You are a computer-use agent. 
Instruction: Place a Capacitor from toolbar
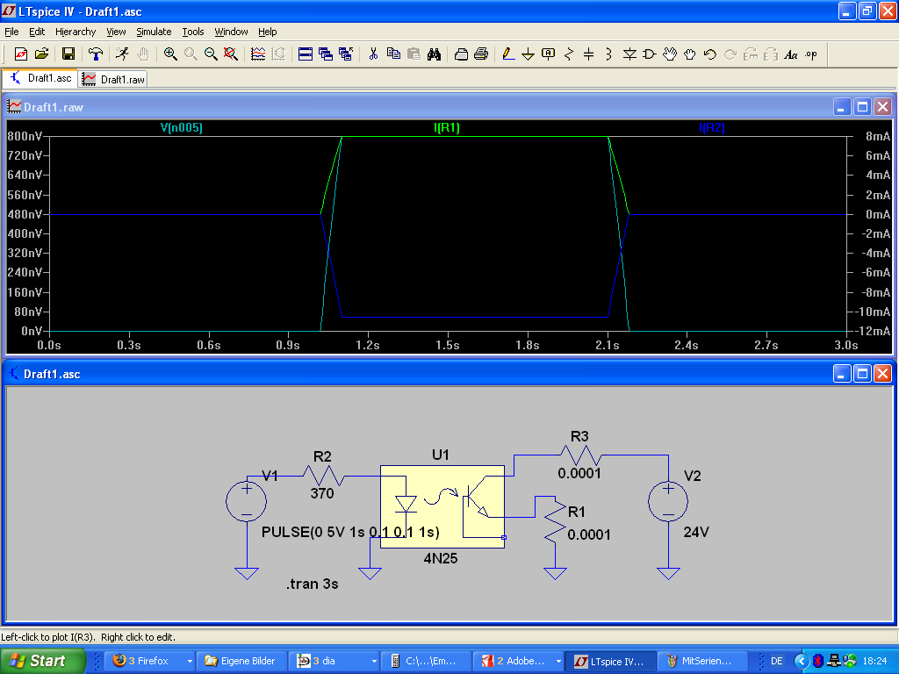[589, 54]
